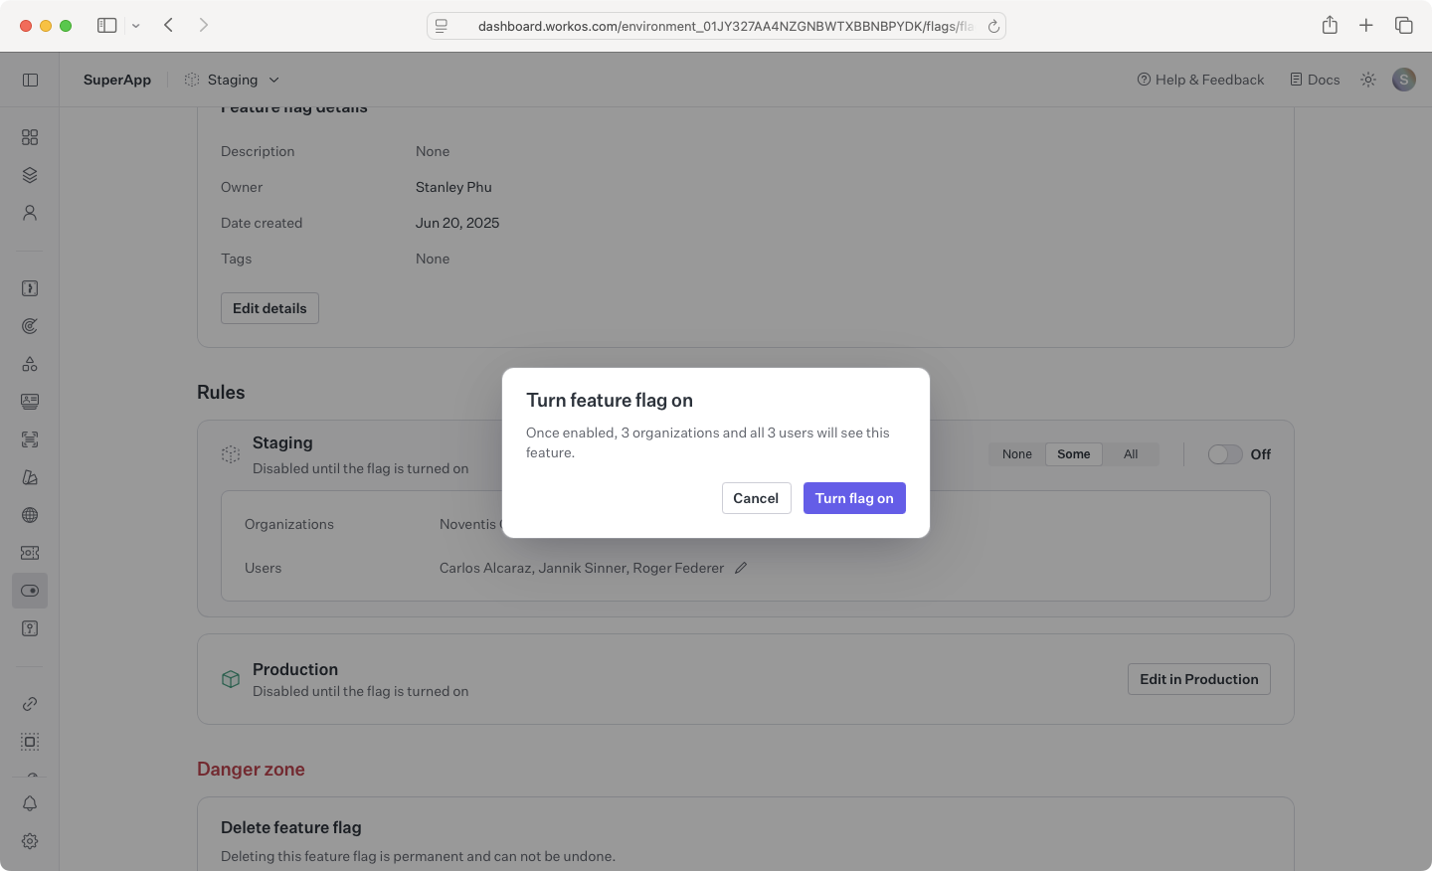1432x871 pixels.
Task: Open the overview grid sidebar icon
Action: [30, 137]
